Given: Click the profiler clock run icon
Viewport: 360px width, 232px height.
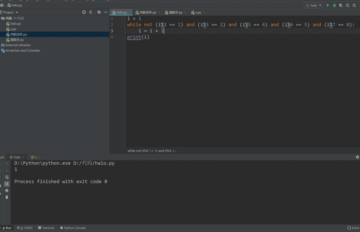Looking at the screenshot, I should [x=347, y=5].
